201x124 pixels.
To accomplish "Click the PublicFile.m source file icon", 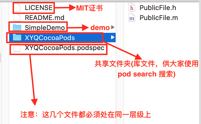I will pyautogui.click(x=132, y=18).
